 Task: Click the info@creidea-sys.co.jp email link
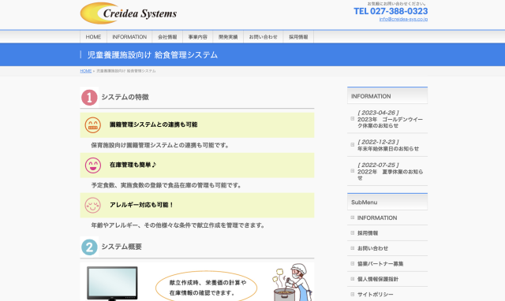403,19
